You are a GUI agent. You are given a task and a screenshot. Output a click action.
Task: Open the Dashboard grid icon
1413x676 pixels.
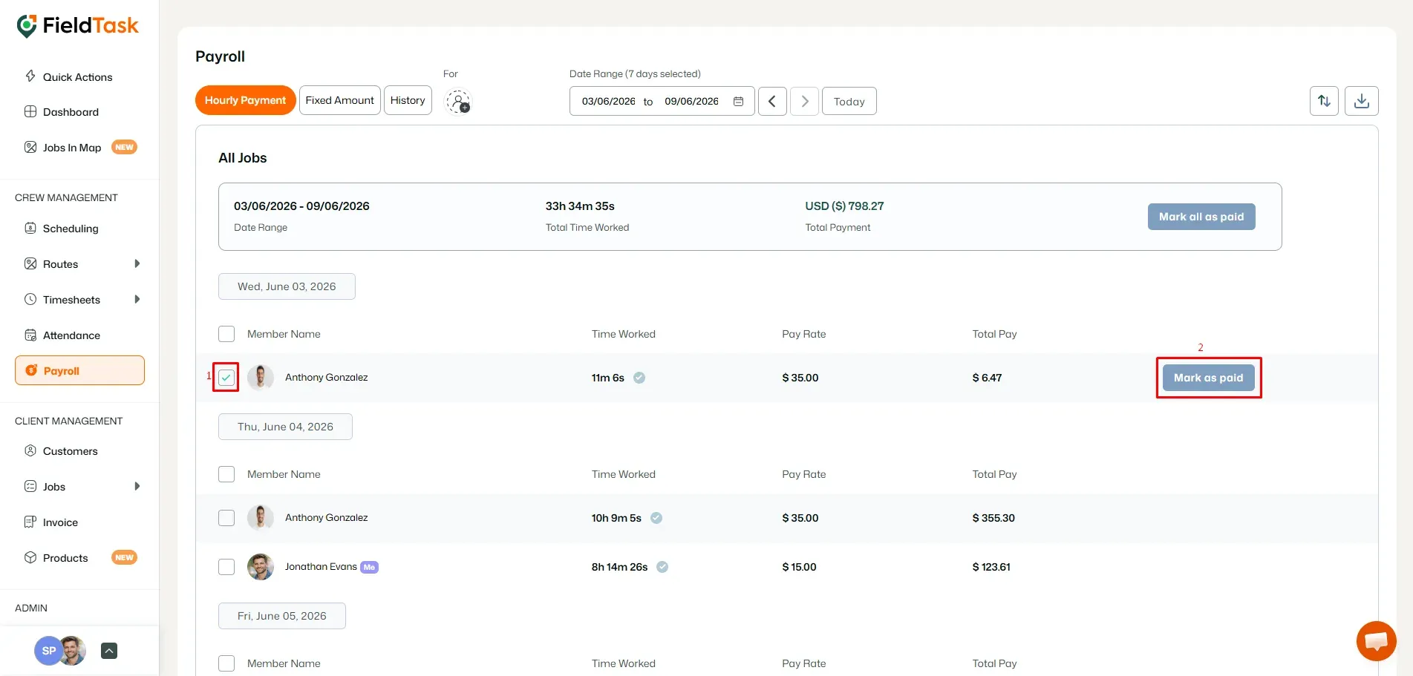click(x=30, y=112)
